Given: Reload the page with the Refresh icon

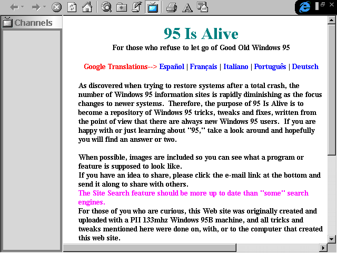Looking at the screenshot, I should click(x=72, y=7).
